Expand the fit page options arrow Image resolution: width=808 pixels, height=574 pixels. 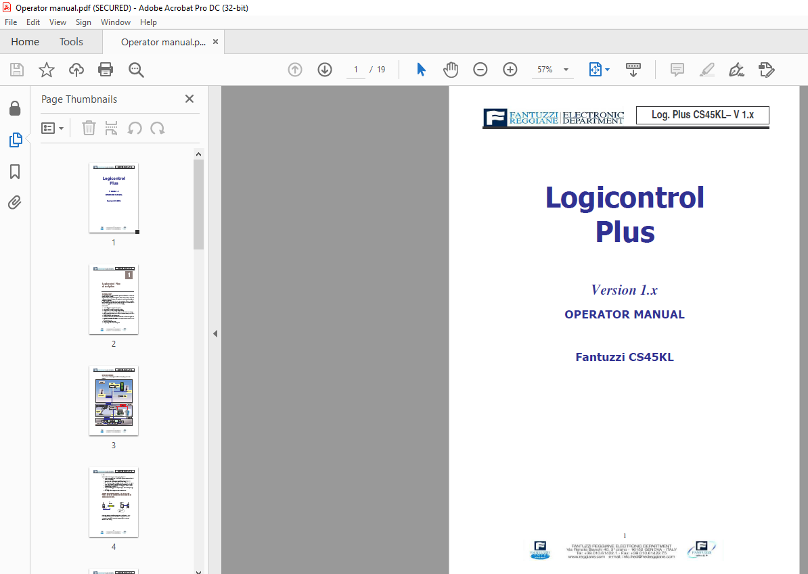coord(607,70)
